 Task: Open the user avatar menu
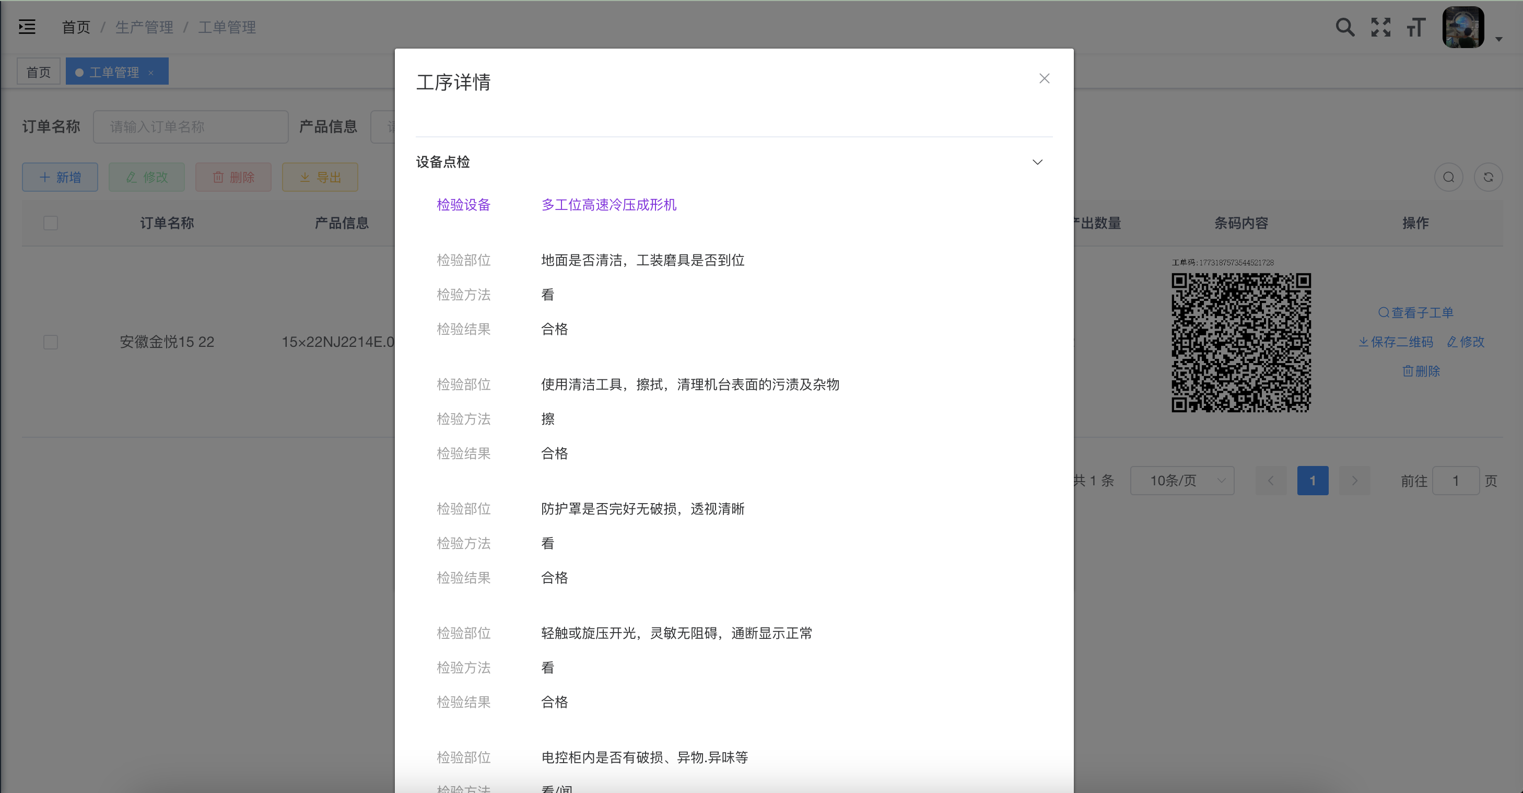1463,27
